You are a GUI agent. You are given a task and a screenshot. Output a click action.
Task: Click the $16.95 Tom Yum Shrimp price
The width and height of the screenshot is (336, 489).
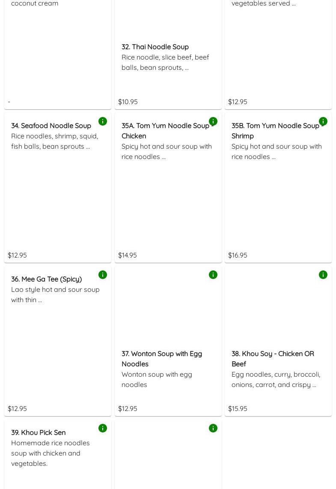(238, 255)
